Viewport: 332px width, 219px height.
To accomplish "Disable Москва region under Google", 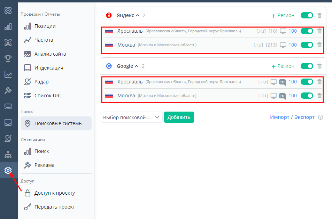I will [307, 96].
